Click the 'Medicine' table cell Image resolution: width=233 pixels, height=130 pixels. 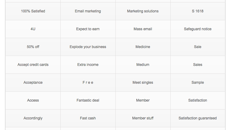coord(143,47)
